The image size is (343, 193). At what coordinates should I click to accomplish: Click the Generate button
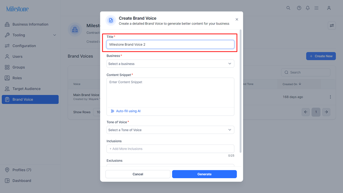204,174
